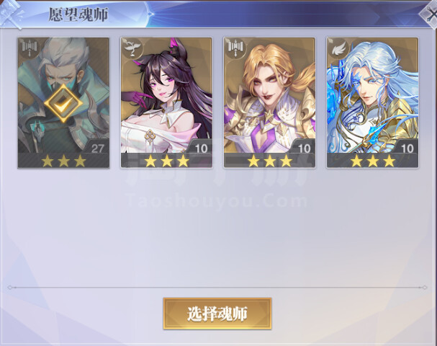This screenshot has height=346, width=437.
Task: Click class icon on blonde hero card
Action: (235, 47)
